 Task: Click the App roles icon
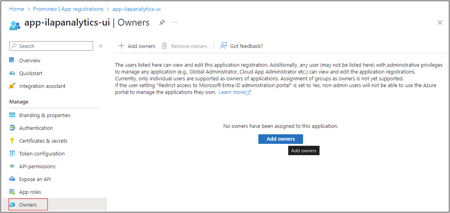(x=12, y=192)
